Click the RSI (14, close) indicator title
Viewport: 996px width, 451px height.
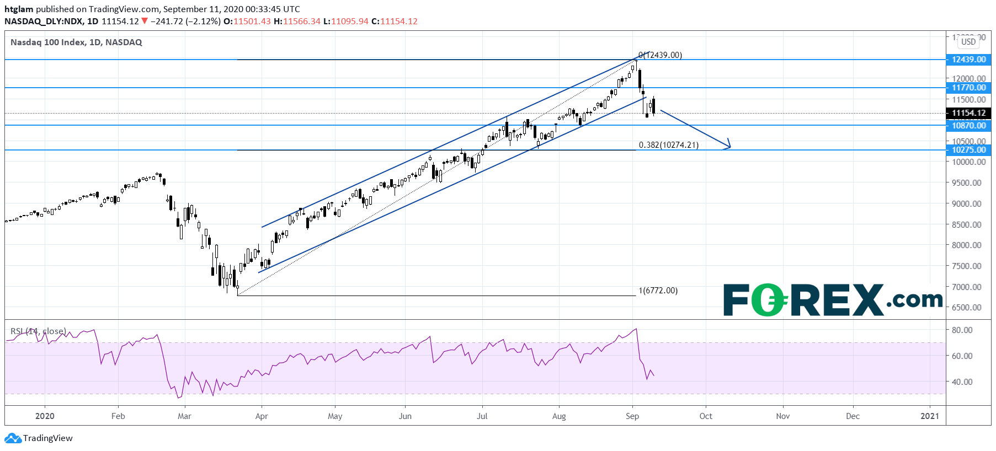click(38, 331)
